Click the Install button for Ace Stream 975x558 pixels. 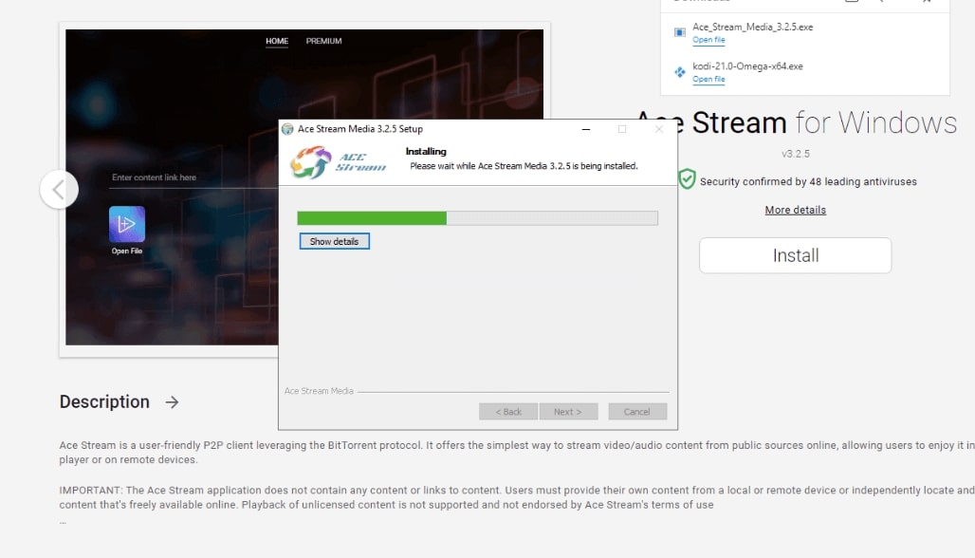[795, 255]
